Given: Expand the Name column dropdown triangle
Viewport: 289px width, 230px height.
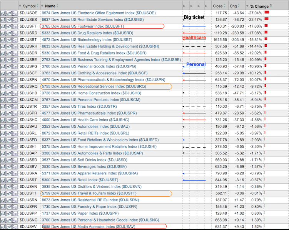Looking at the screenshot, I should click(42, 6).
